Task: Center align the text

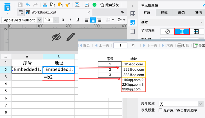Action: pyautogui.click(x=93, y=20)
